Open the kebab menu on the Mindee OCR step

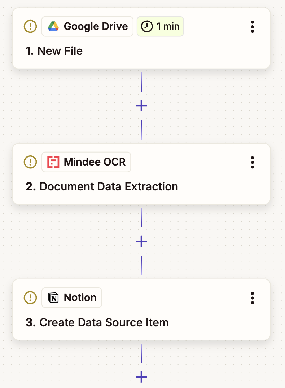click(253, 162)
